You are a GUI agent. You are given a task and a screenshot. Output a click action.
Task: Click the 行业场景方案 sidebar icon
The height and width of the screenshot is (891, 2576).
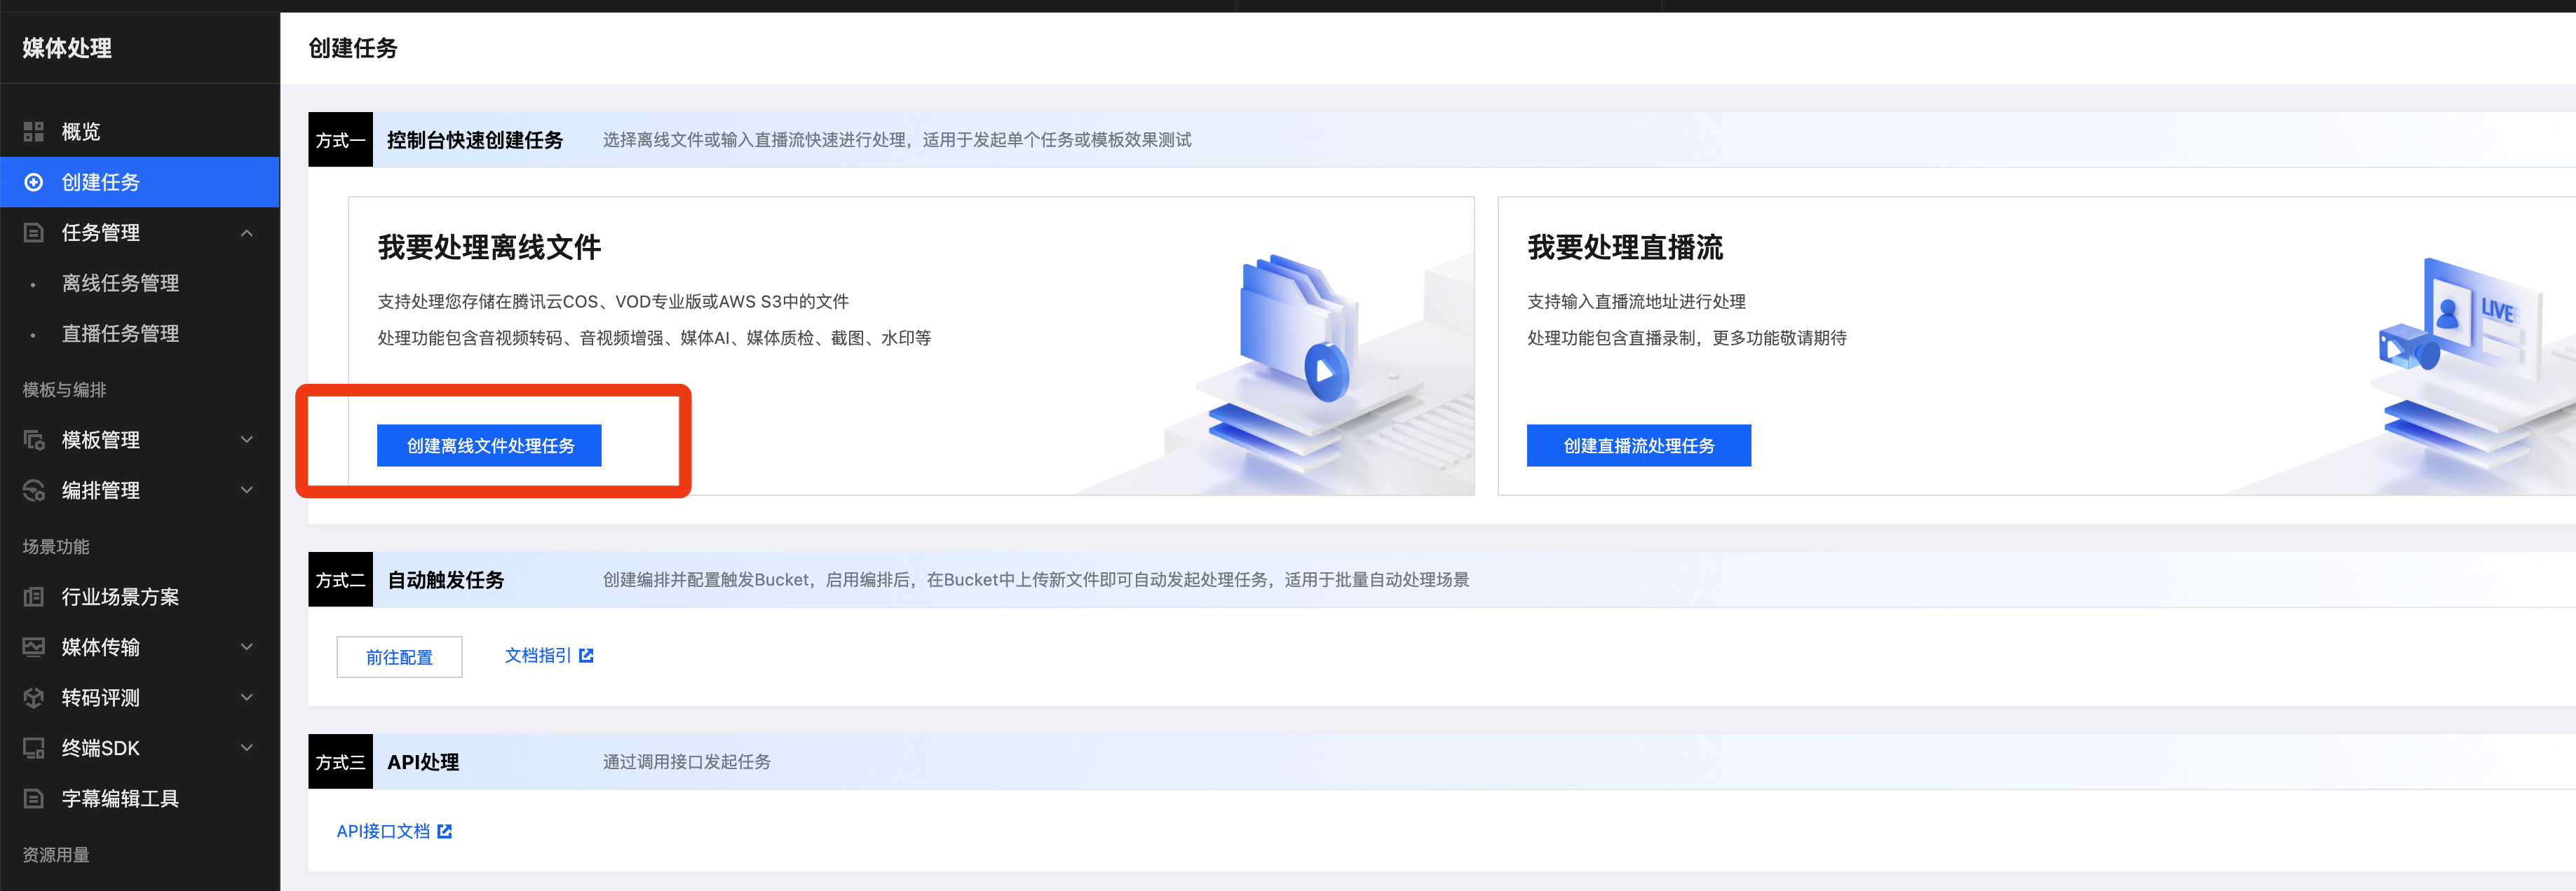click(33, 596)
